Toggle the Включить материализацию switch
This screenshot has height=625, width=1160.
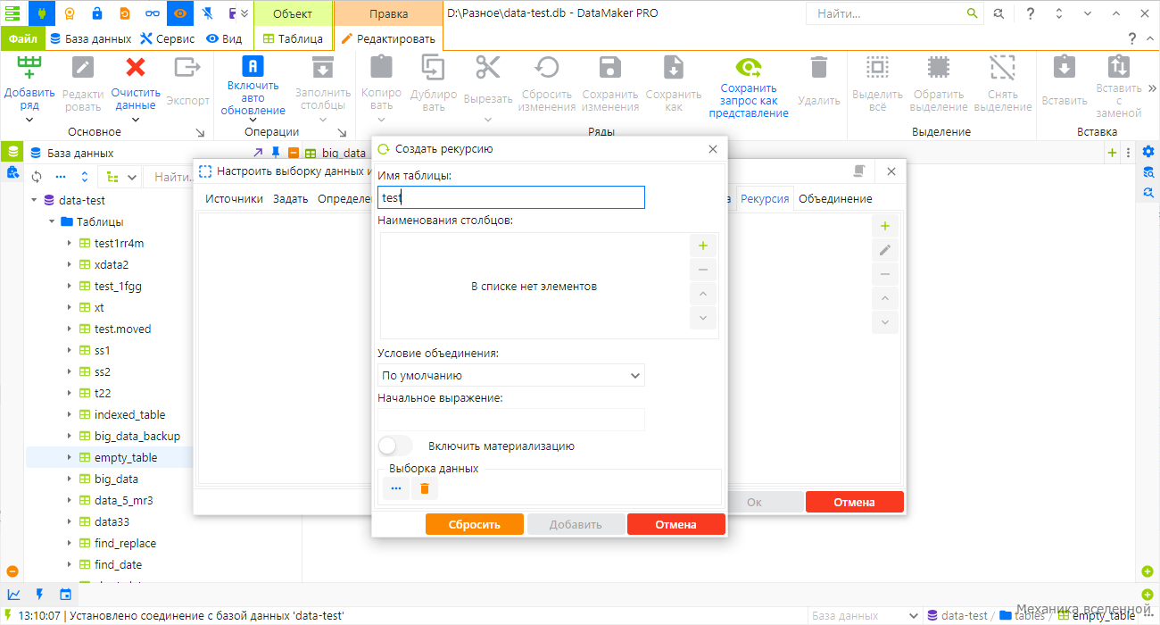[396, 446]
